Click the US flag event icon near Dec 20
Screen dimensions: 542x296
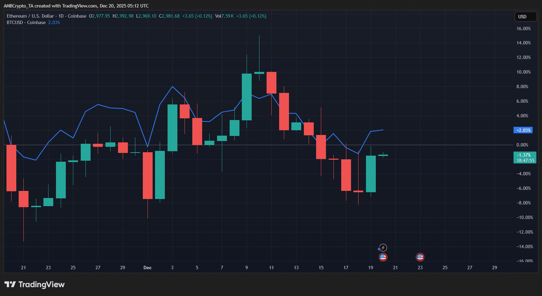pyautogui.click(x=383, y=257)
